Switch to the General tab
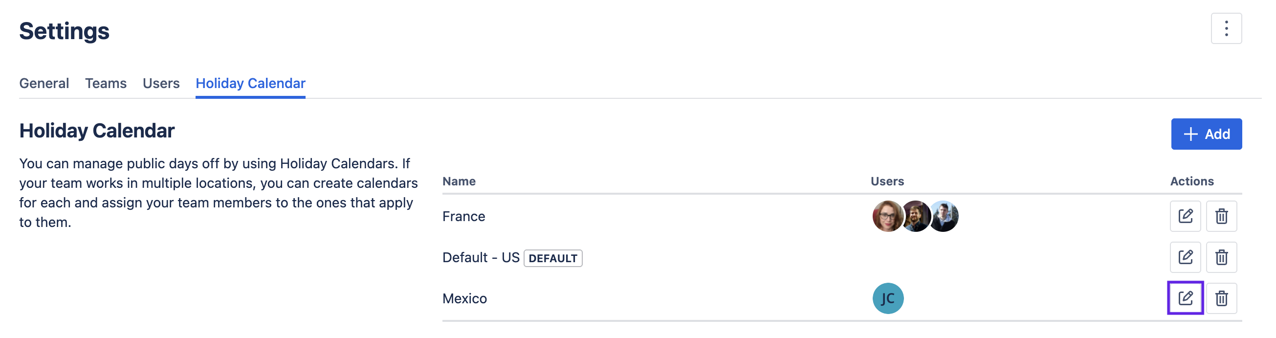1276x338 pixels. [x=44, y=83]
